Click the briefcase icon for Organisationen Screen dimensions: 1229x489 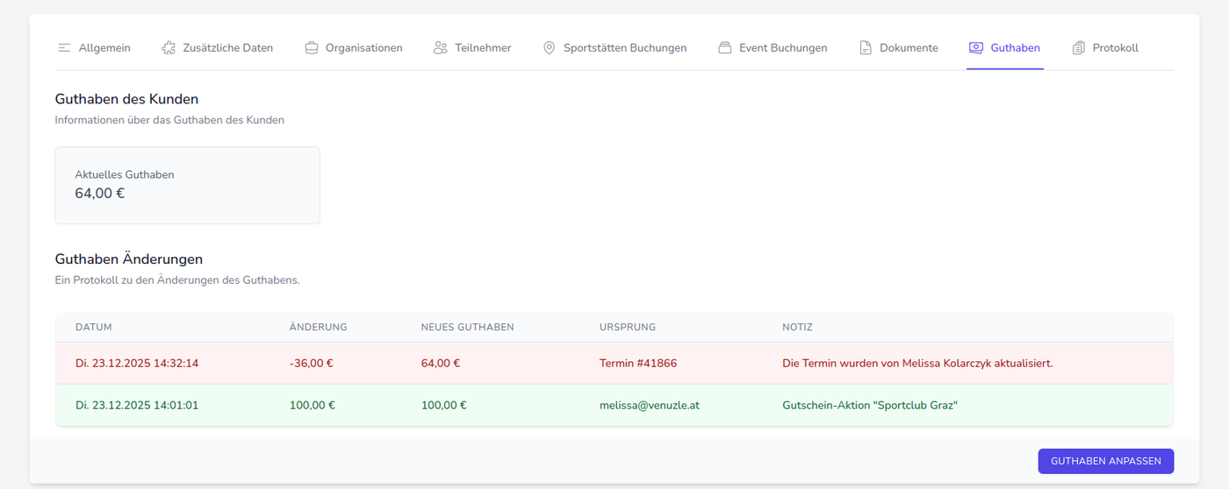coord(312,47)
